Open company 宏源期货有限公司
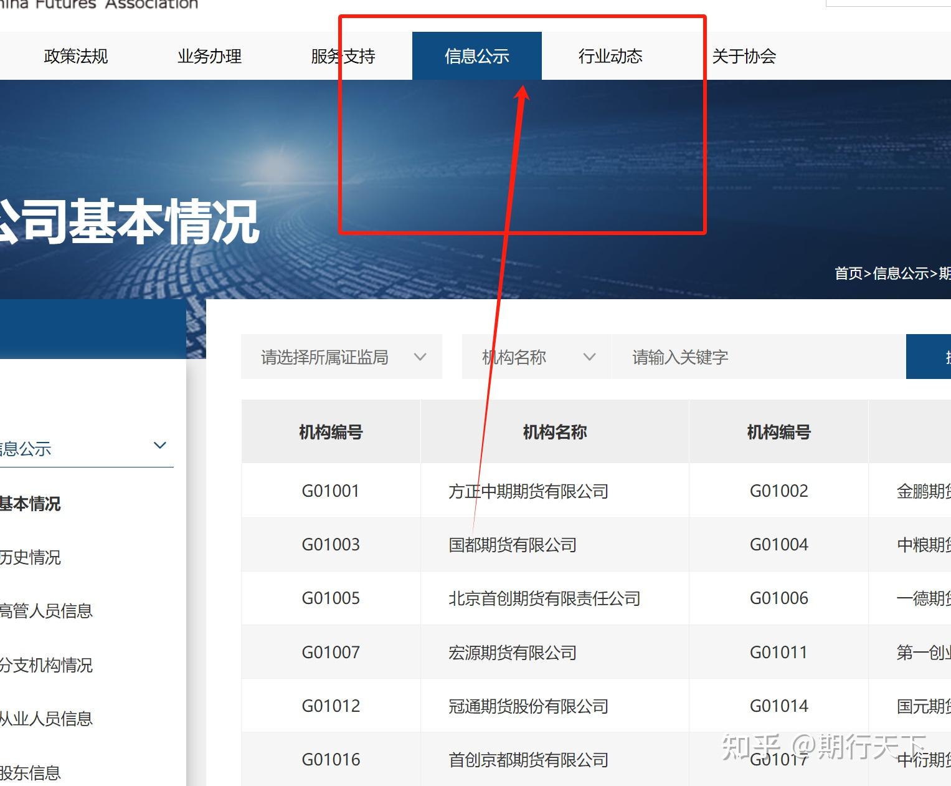The image size is (951, 786). [x=513, y=653]
